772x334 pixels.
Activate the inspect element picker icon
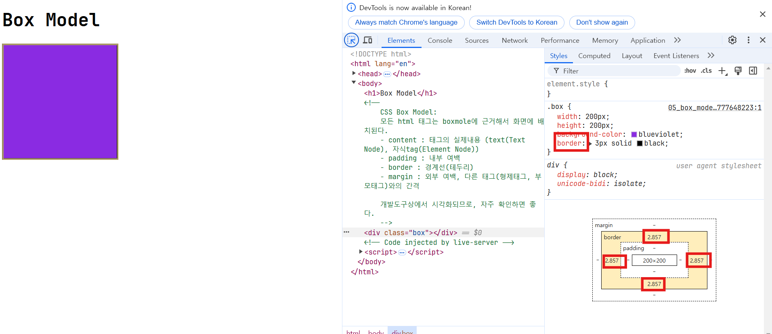(x=351, y=40)
